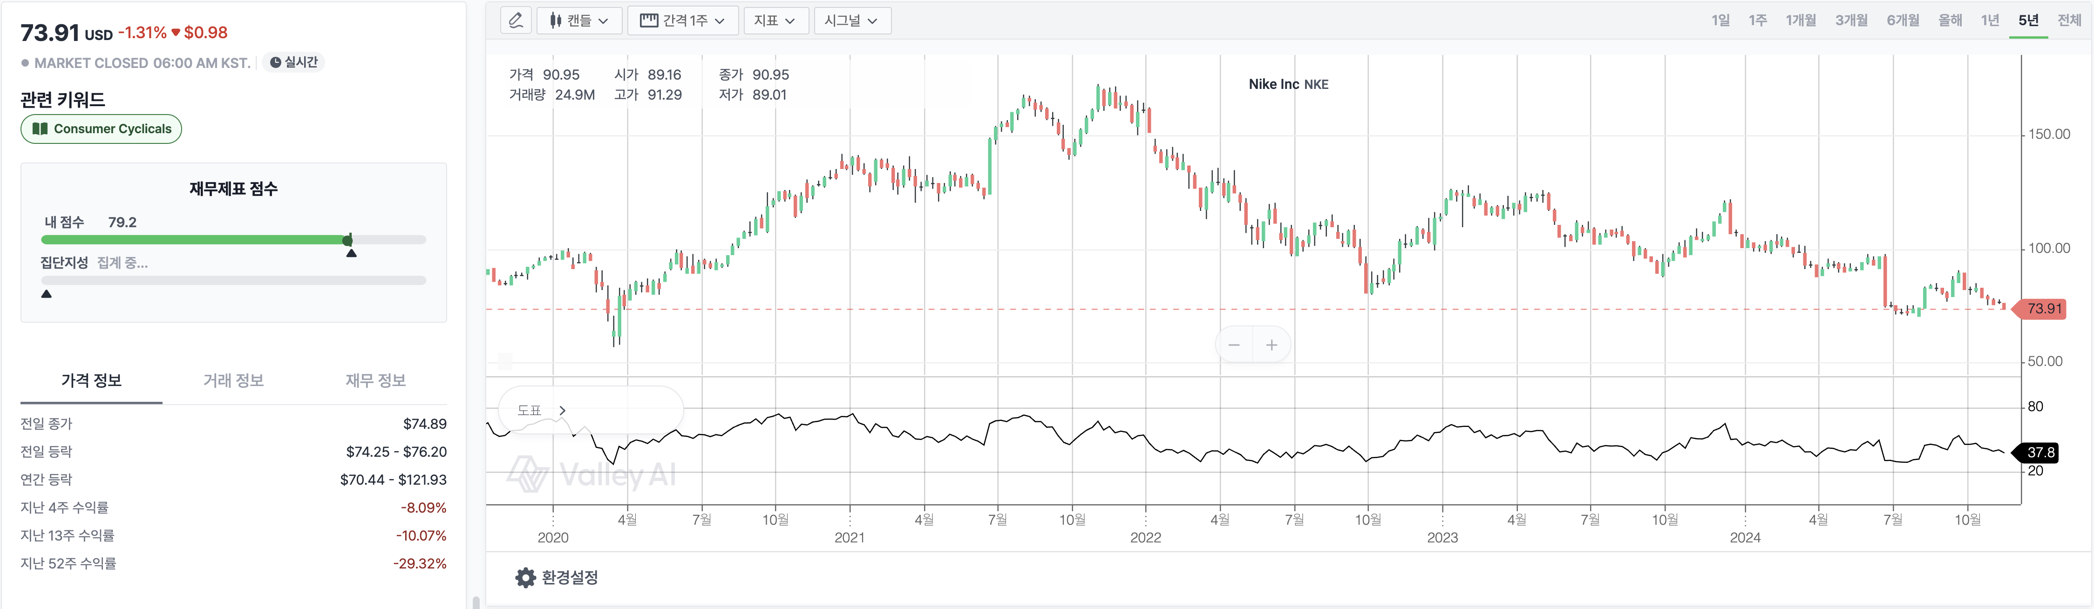Select the pencil drawing tool

click(x=516, y=20)
